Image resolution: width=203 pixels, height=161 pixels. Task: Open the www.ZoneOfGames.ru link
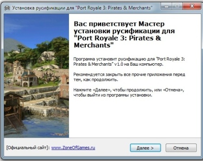tap(73, 148)
